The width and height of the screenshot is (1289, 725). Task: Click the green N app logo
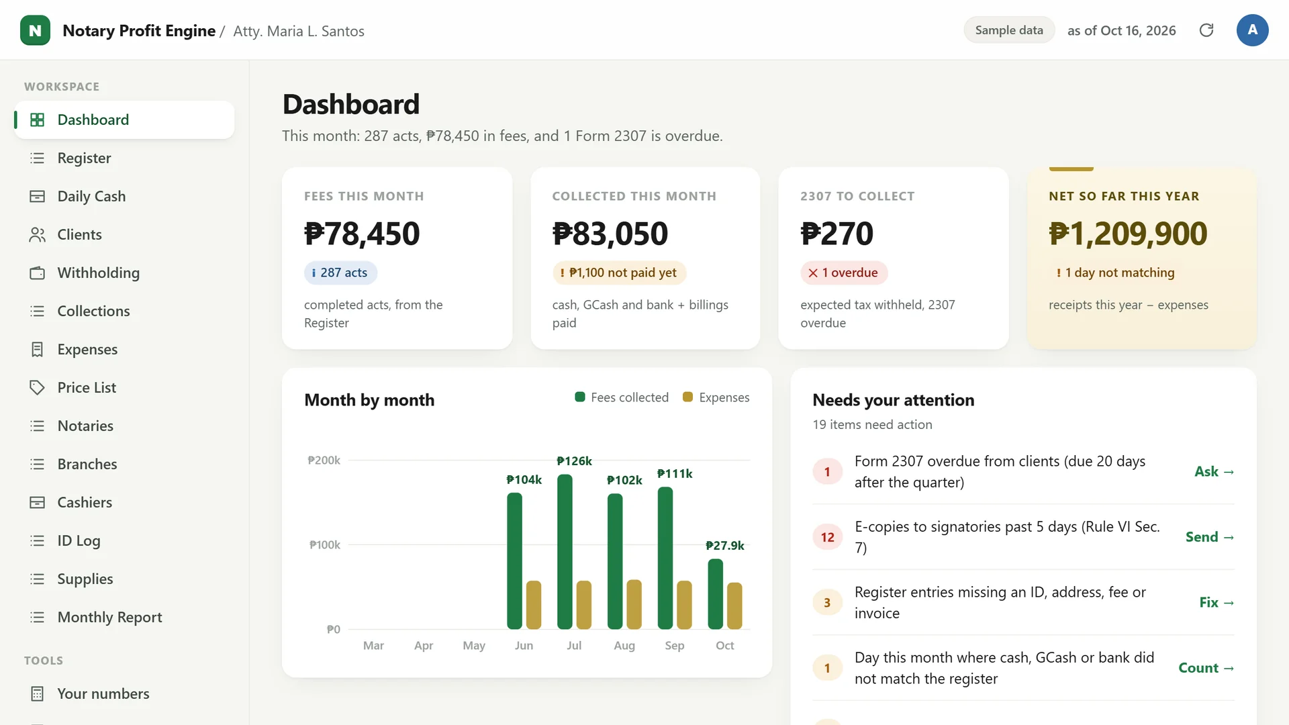pyautogui.click(x=35, y=30)
